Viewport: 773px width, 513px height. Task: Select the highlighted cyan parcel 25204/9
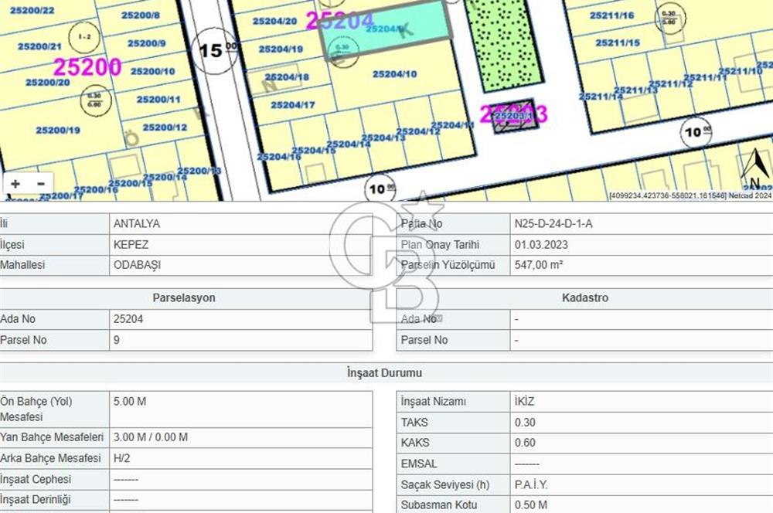pos(386,31)
